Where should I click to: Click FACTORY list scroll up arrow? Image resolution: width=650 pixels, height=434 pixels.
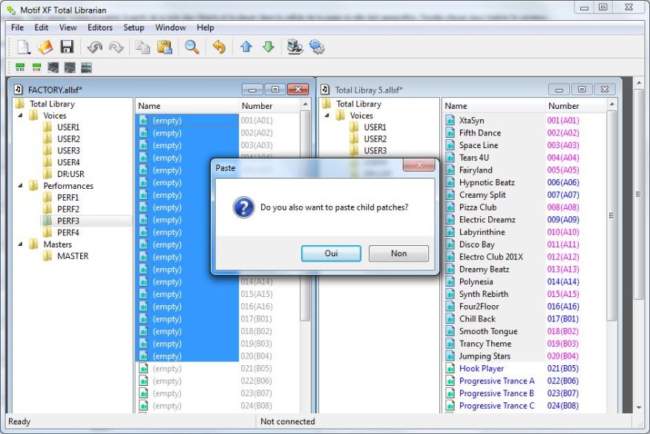coord(305,104)
